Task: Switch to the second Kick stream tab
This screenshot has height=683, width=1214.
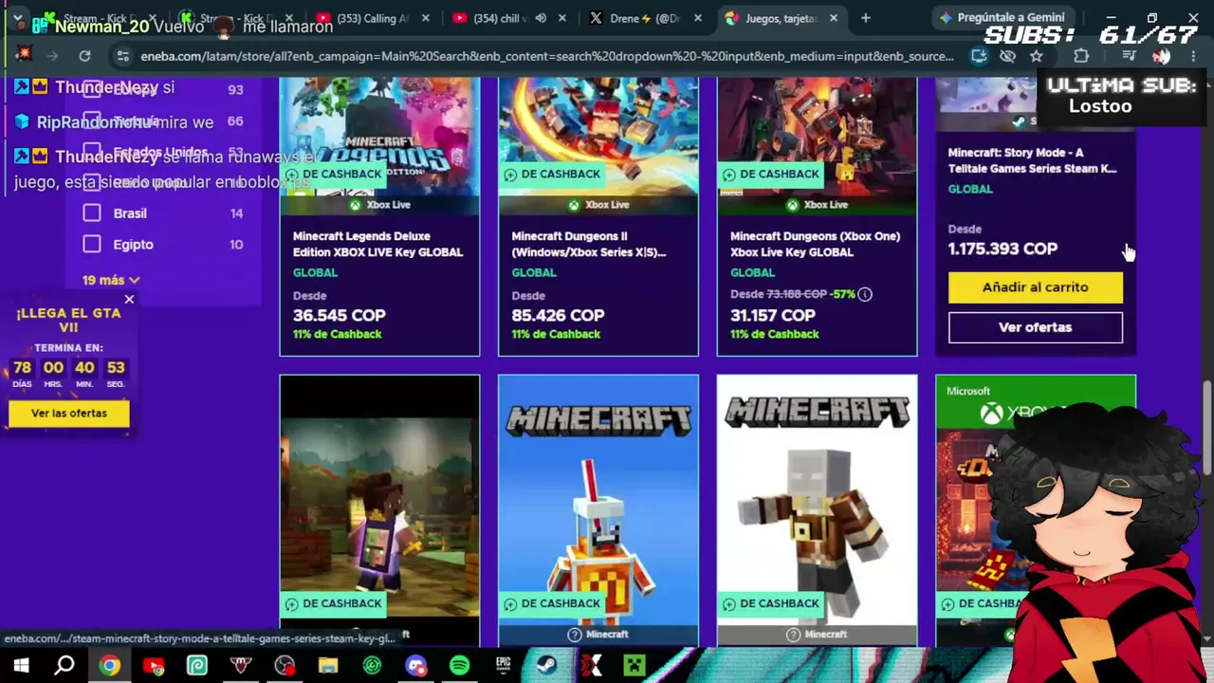Action: [x=236, y=18]
